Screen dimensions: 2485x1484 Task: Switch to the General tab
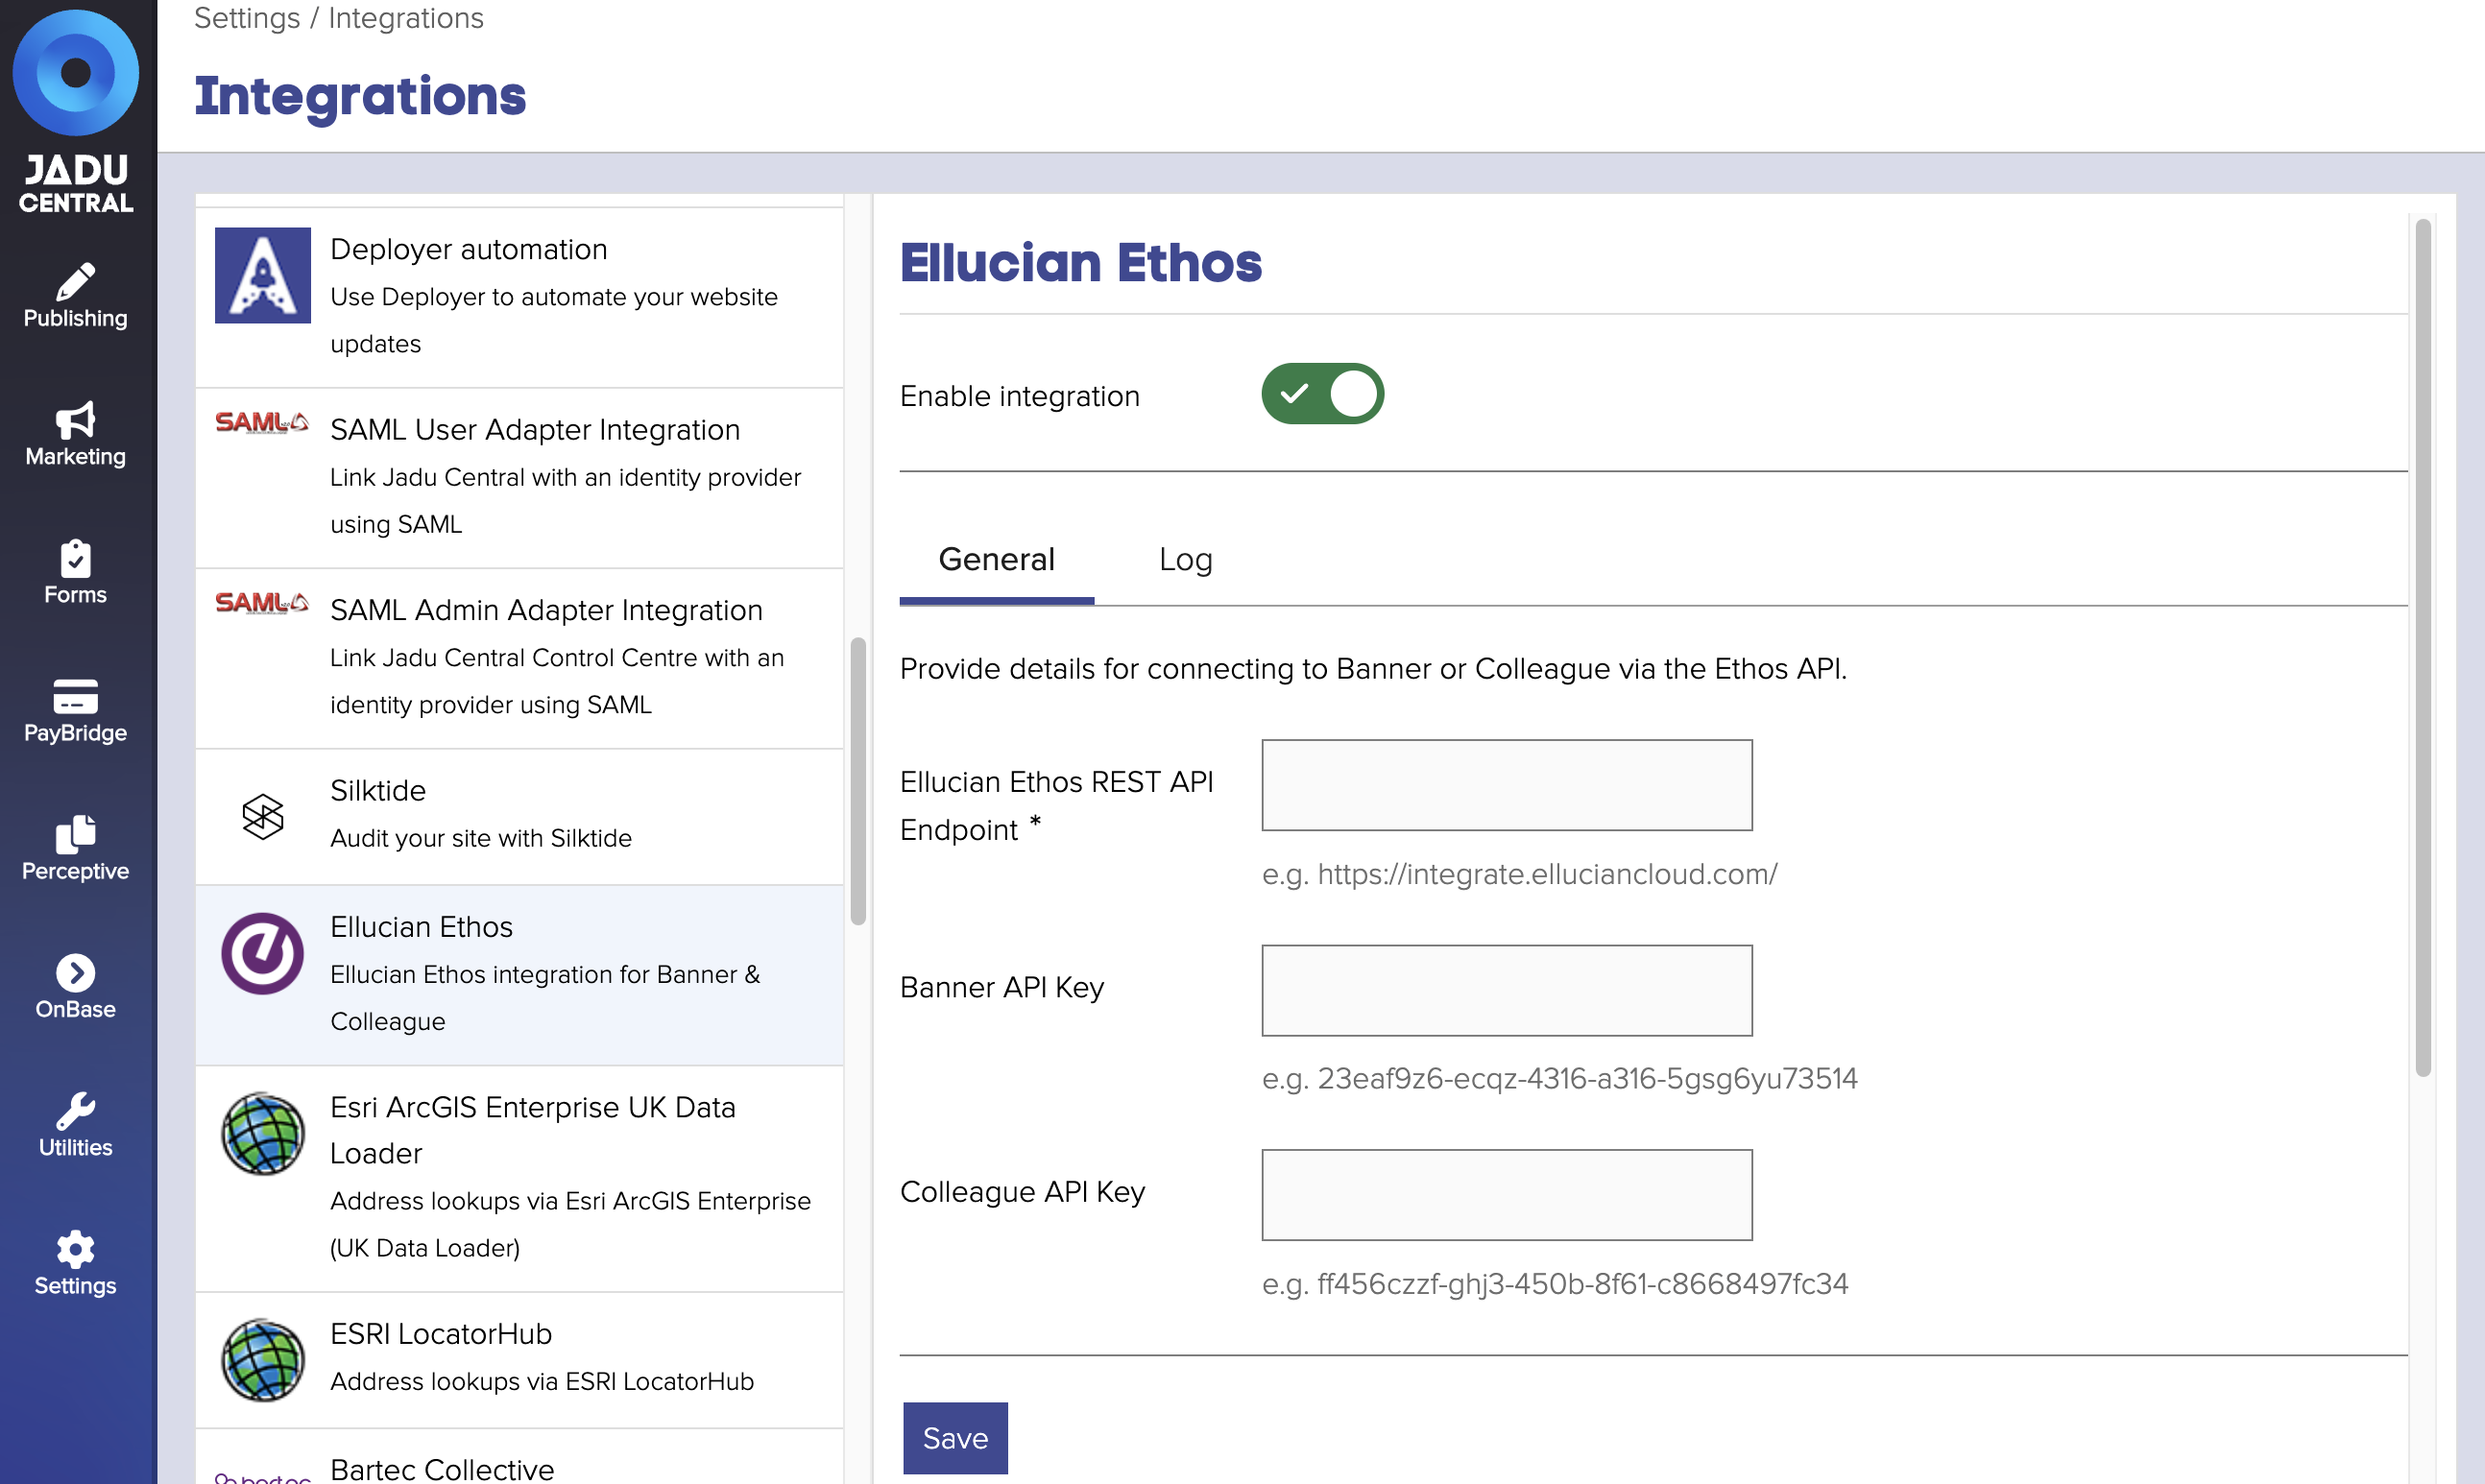point(997,559)
